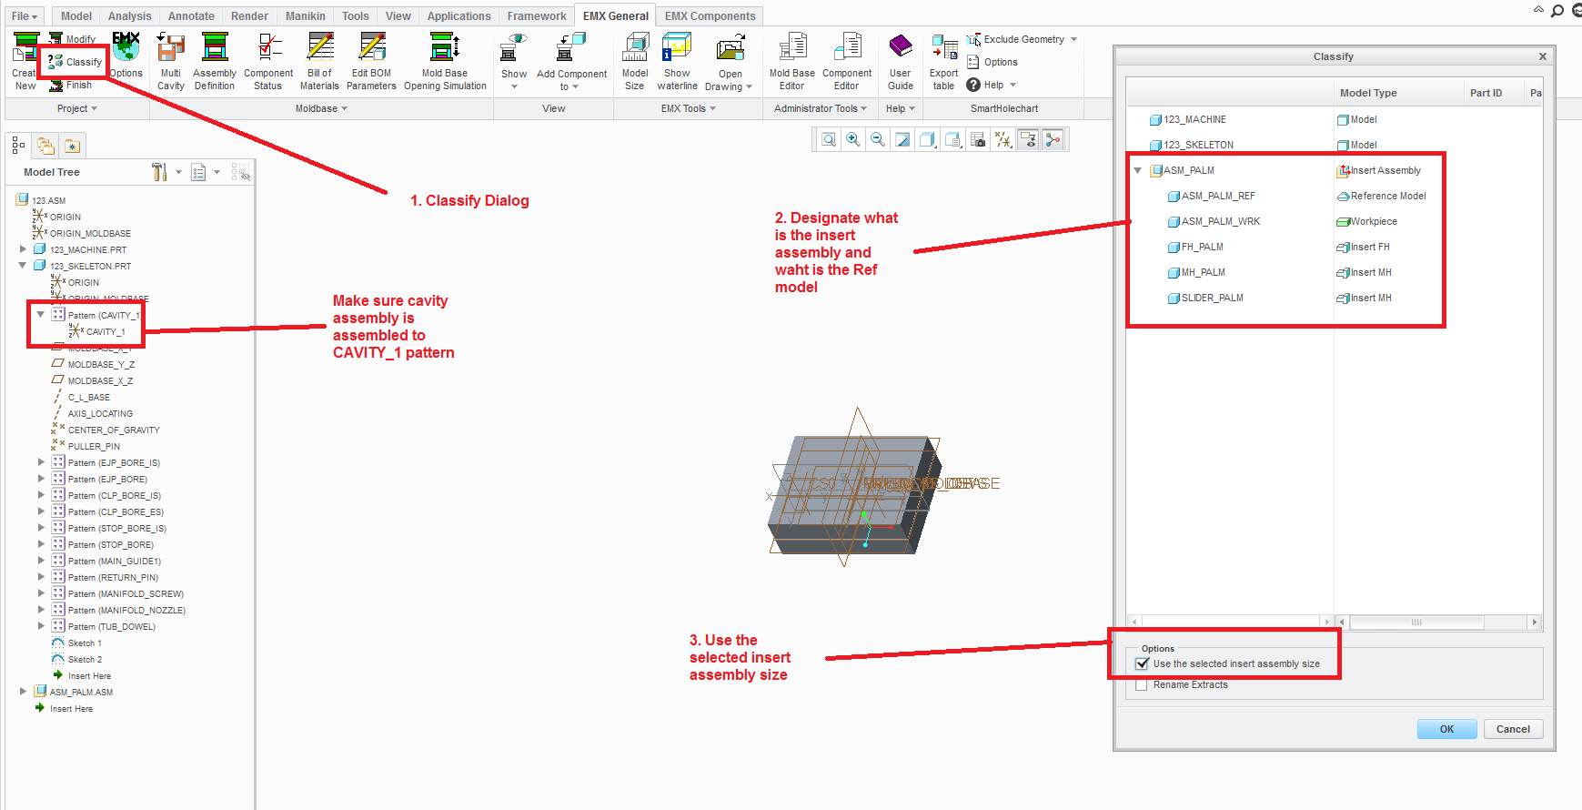Switch to the Model tab
The image size is (1582, 810).
(x=76, y=16)
